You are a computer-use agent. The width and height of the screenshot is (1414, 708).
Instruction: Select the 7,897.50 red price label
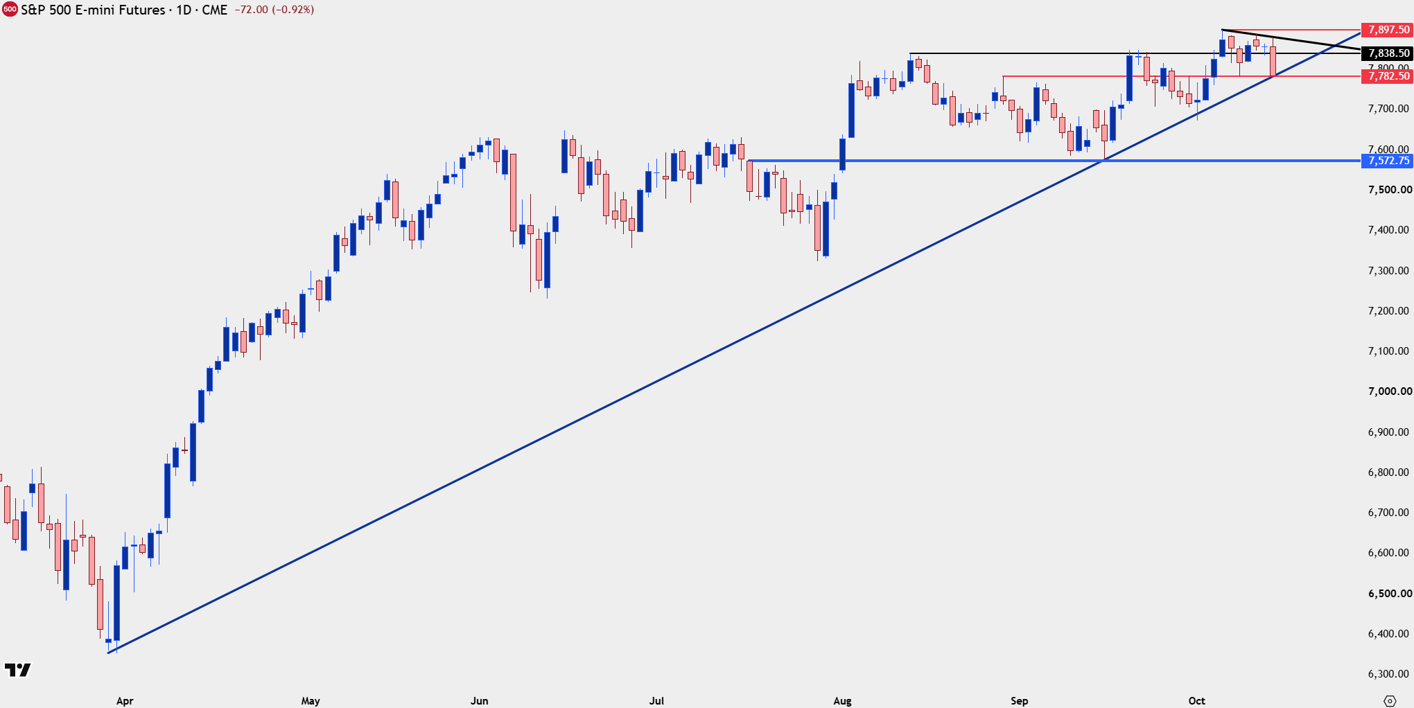[x=1387, y=30]
